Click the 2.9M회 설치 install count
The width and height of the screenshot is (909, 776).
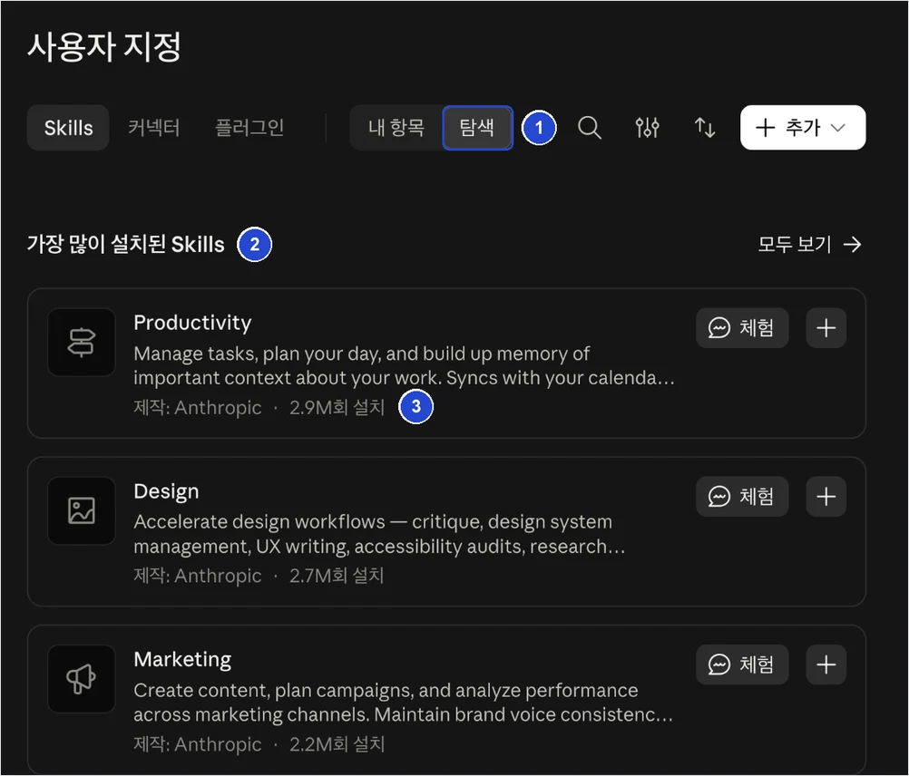coord(337,408)
